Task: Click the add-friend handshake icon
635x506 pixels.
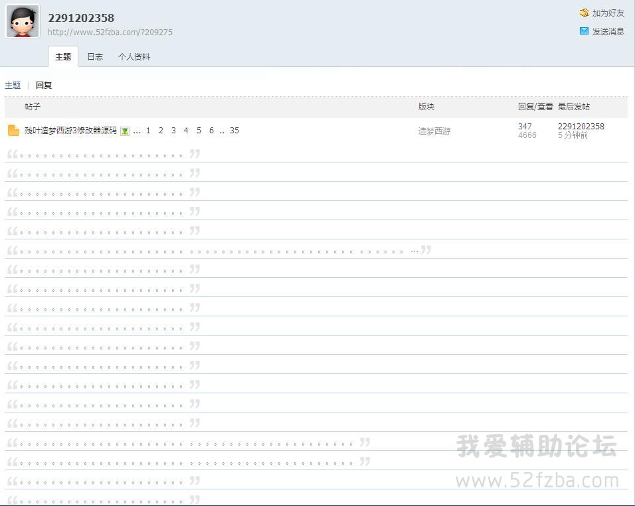Action: pyautogui.click(x=584, y=13)
